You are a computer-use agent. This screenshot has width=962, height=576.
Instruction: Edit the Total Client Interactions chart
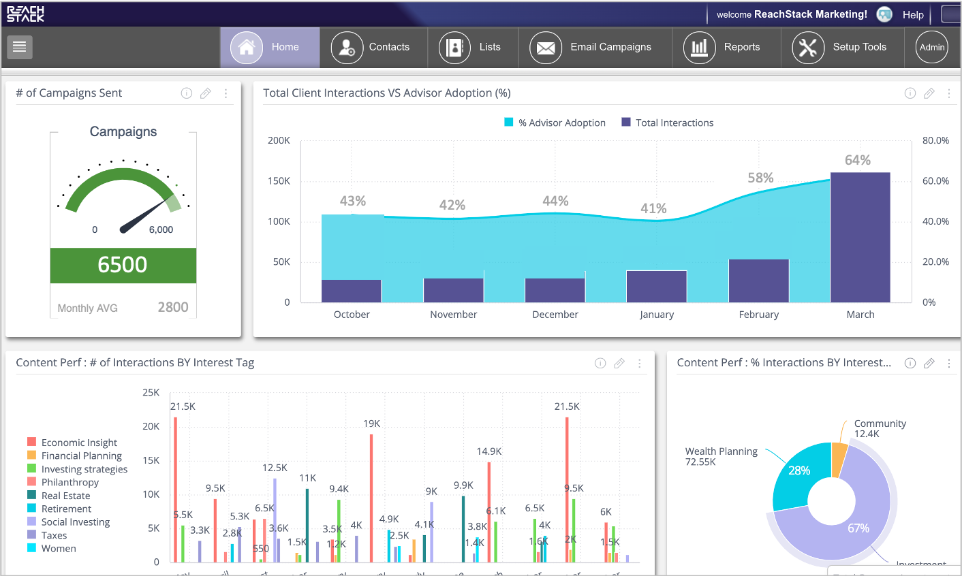click(x=929, y=93)
